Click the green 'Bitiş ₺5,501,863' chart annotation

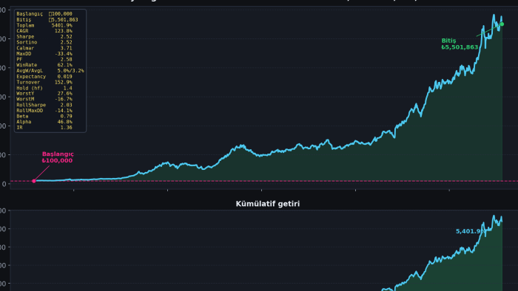(460, 44)
